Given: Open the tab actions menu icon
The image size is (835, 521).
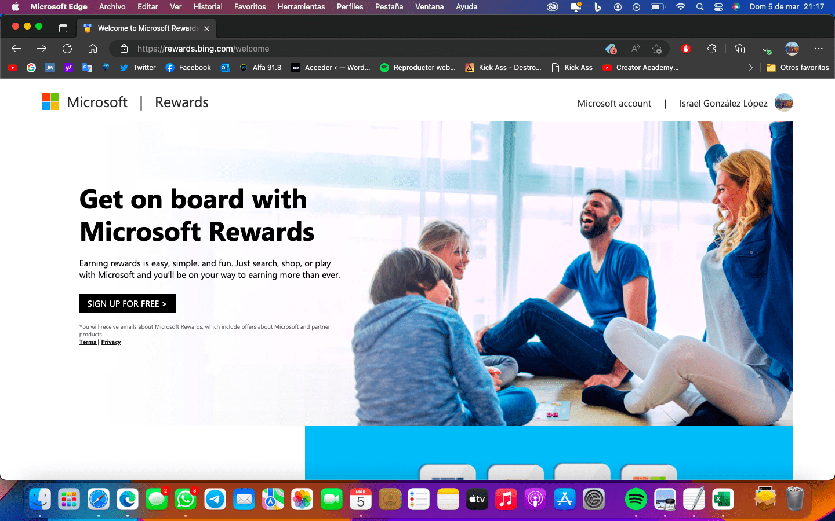Looking at the screenshot, I should tap(63, 28).
